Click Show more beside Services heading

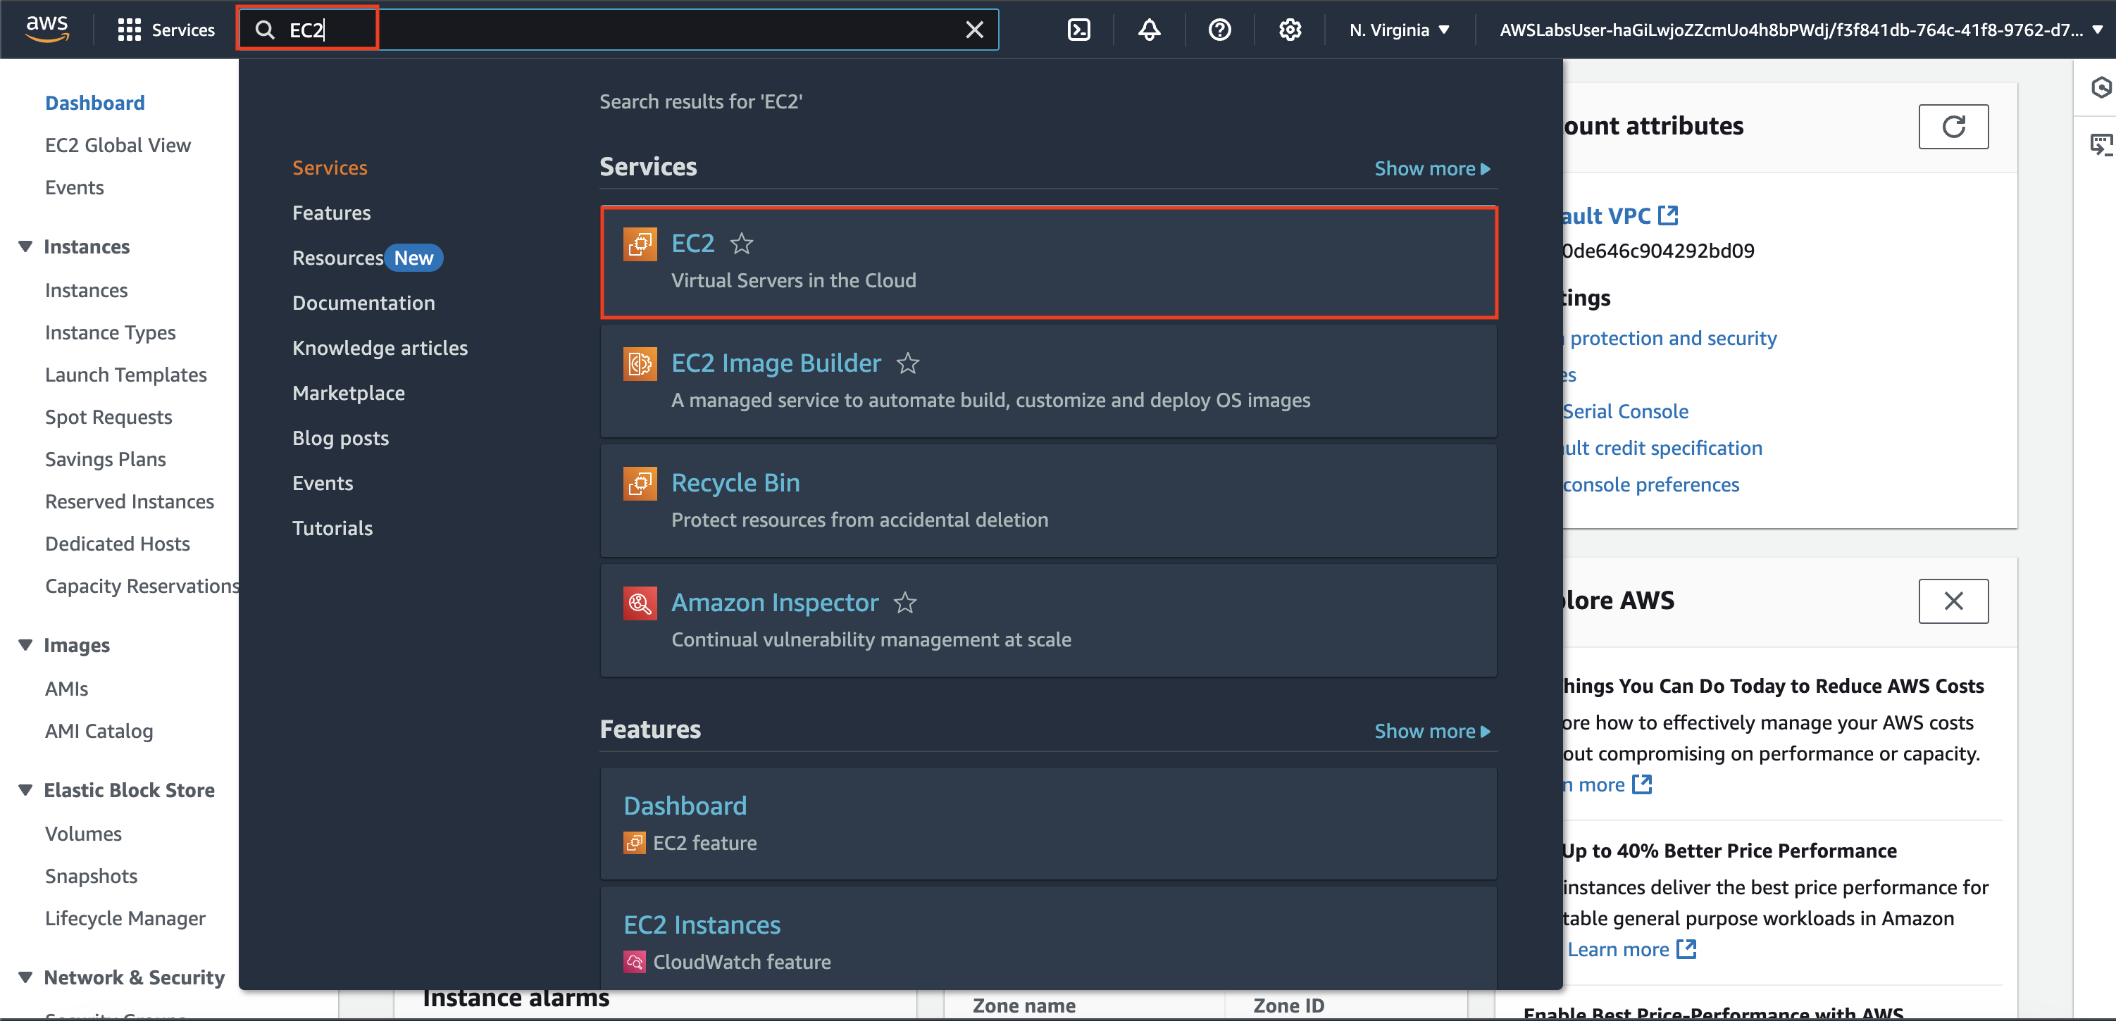(x=1431, y=168)
